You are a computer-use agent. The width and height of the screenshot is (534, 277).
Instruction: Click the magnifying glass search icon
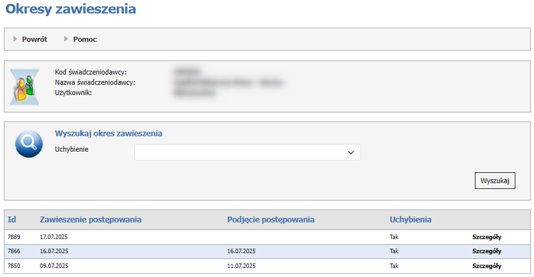click(28, 145)
